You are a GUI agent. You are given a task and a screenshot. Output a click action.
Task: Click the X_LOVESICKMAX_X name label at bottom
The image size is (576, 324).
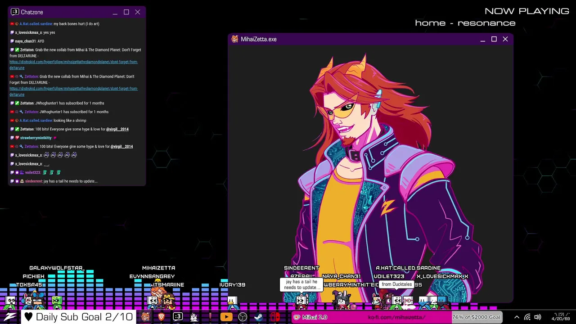(x=442, y=276)
